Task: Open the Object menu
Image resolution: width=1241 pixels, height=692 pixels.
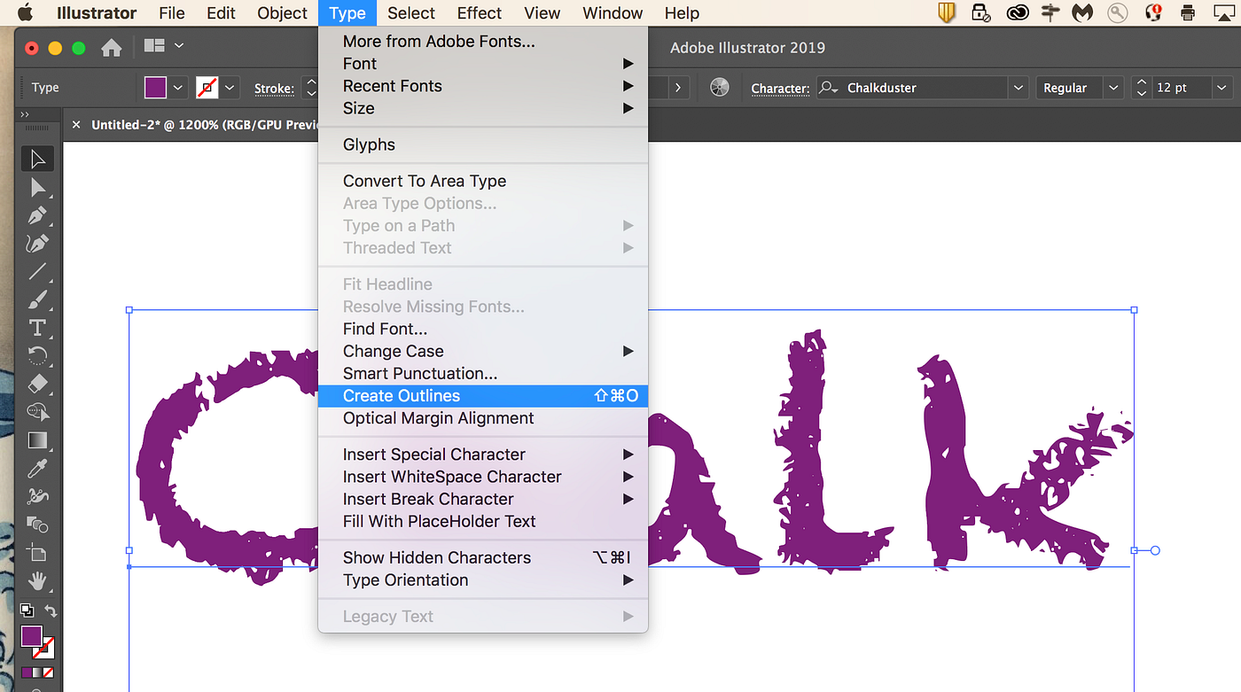Action: [282, 13]
